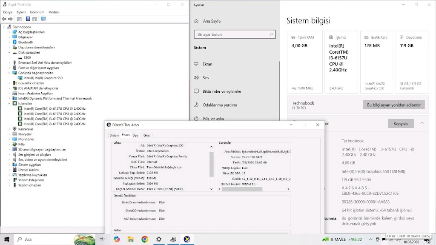This screenshot has height=245, width=436.
Task: Click the magnifier icon in Settings search box
Action: pyautogui.click(x=271, y=34)
